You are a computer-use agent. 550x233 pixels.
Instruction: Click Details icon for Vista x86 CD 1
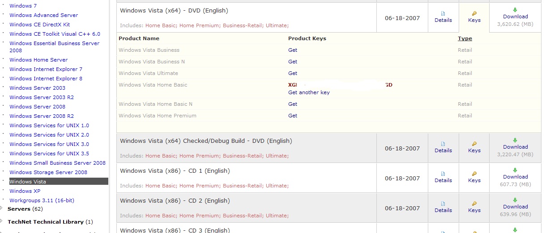click(443, 174)
